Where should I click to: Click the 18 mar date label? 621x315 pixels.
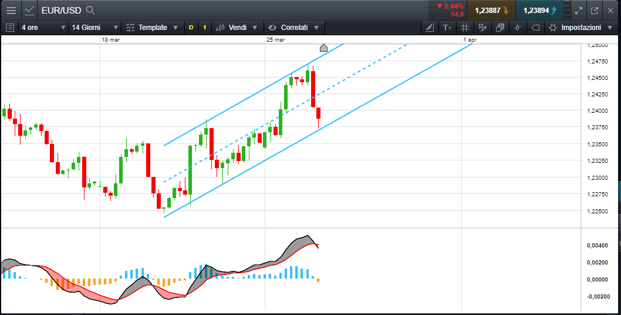point(110,40)
